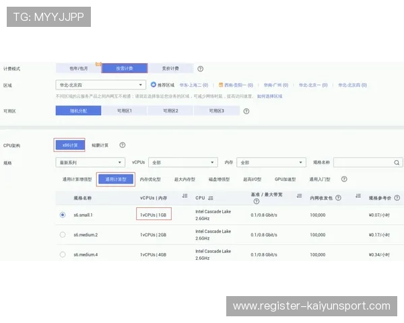Open help icon beside 竞价计费 billing mode
This screenshot has height=323, width=404.
(x=200, y=69)
